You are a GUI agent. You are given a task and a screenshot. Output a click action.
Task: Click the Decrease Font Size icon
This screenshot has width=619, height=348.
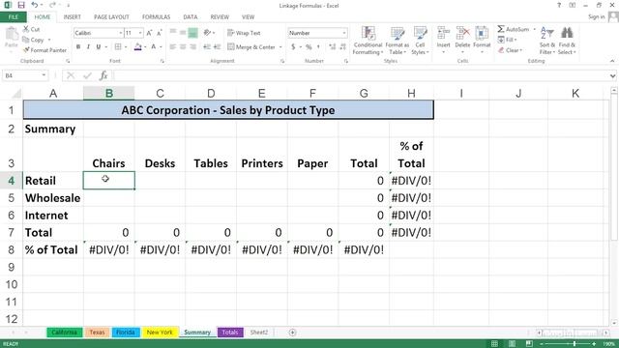pos(159,33)
